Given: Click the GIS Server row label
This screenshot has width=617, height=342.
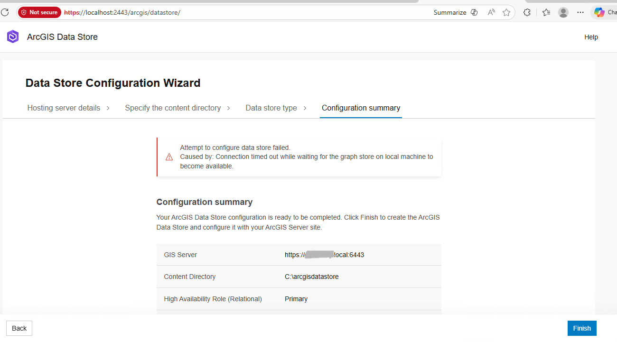Looking at the screenshot, I should point(180,255).
